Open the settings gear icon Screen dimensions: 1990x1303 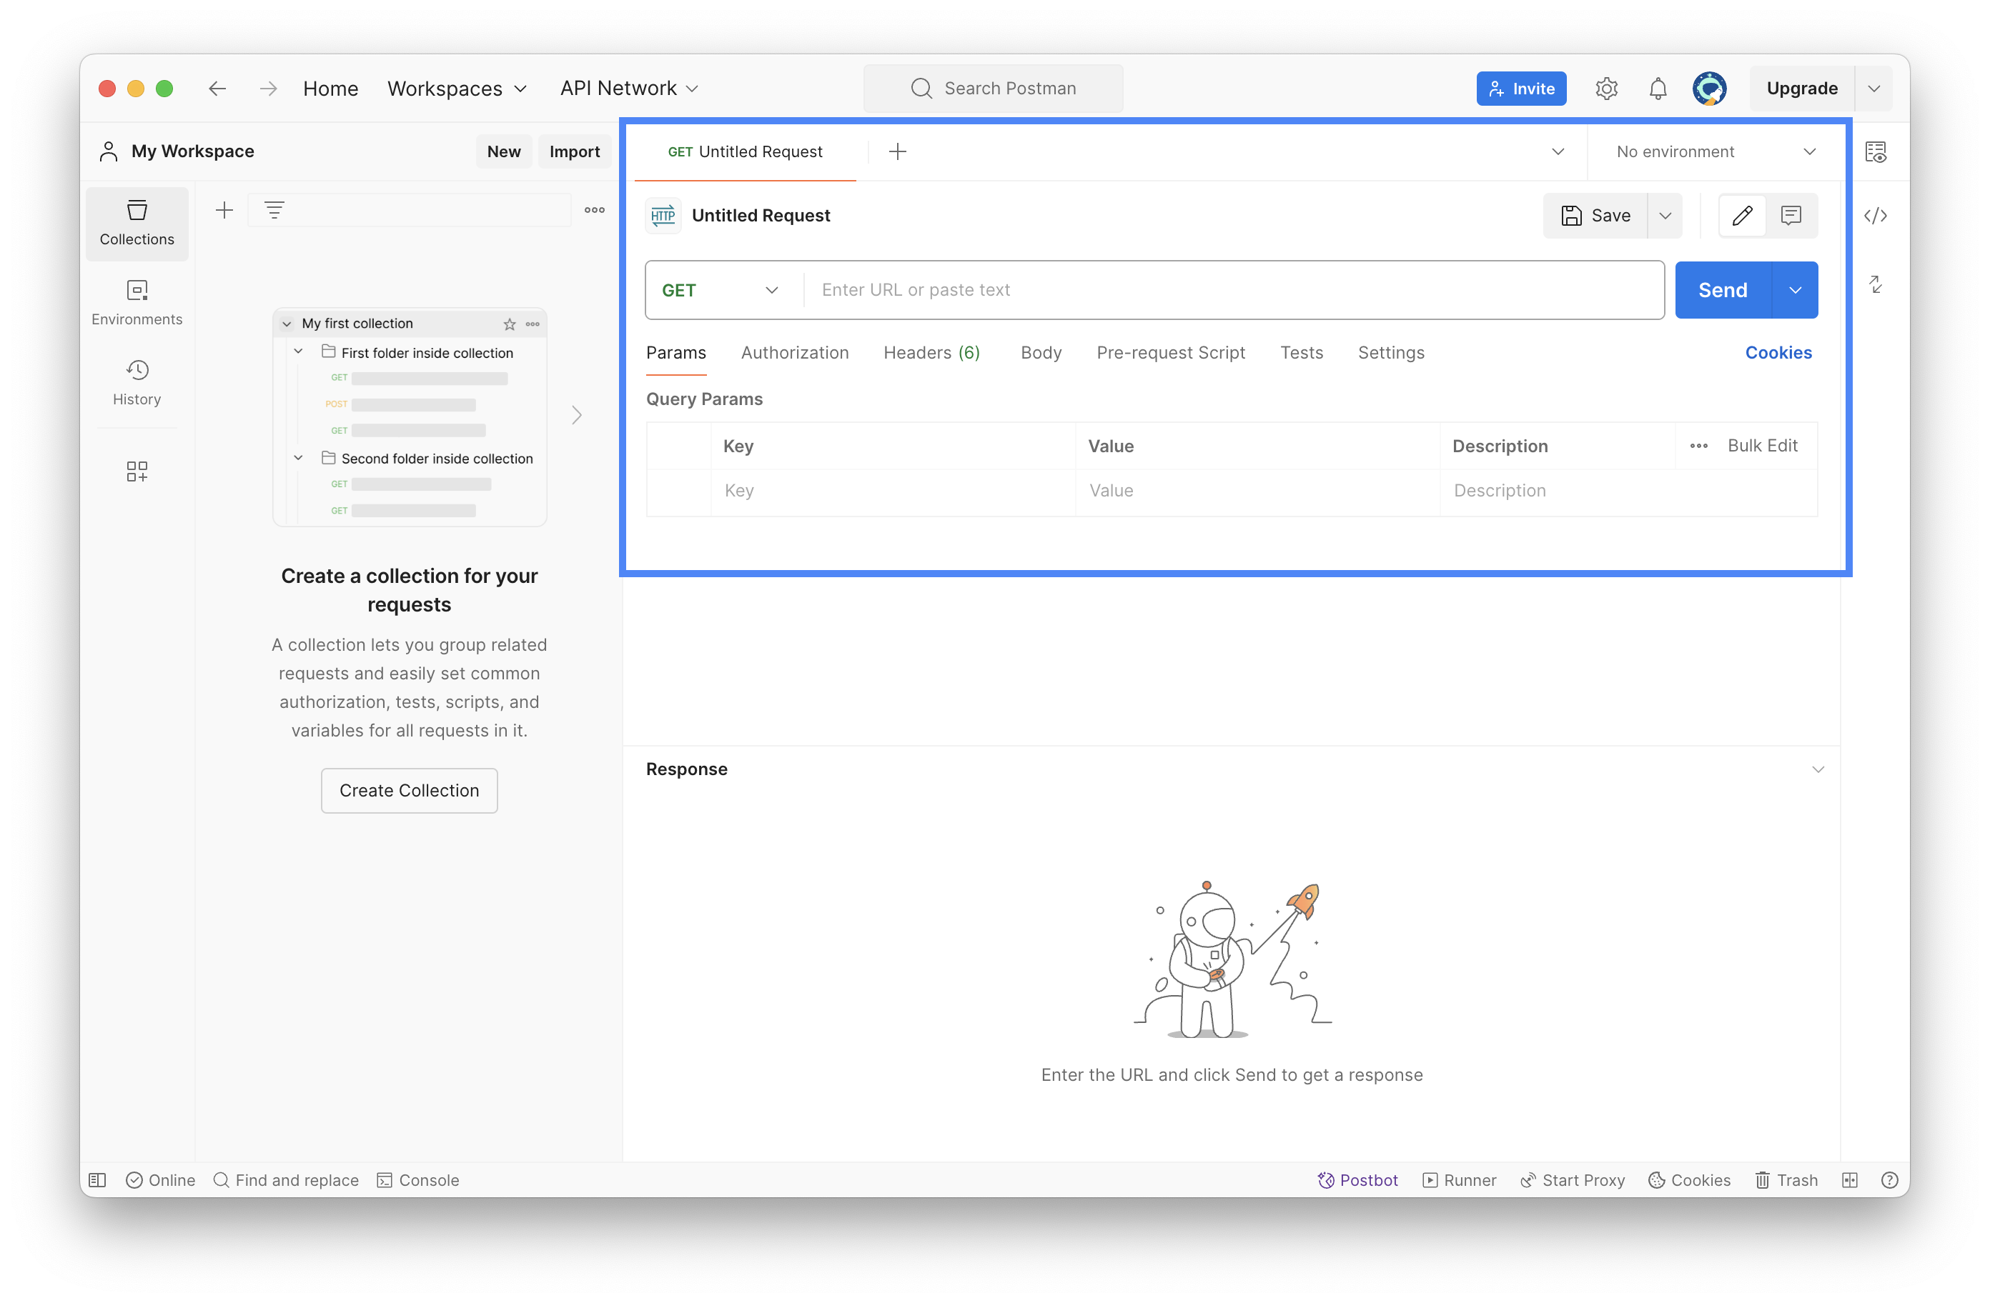1606,89
